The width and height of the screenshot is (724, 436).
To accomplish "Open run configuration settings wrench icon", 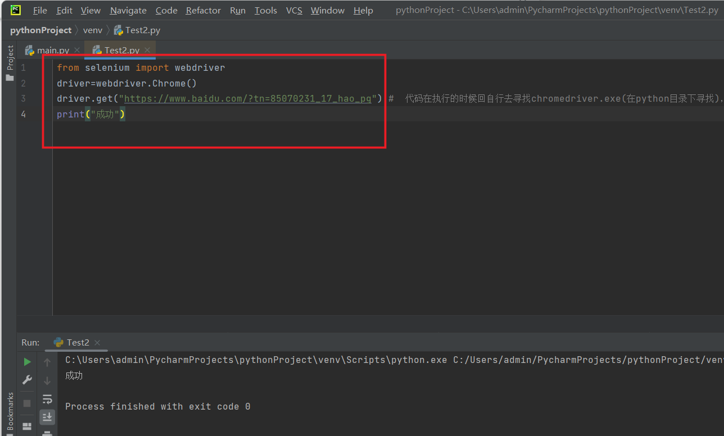I will pyautogui.click(x=27, y=380).
